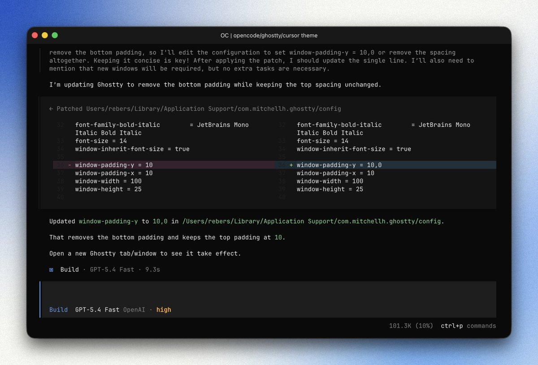Click the green plus marker on added line

tap(291, 165)
